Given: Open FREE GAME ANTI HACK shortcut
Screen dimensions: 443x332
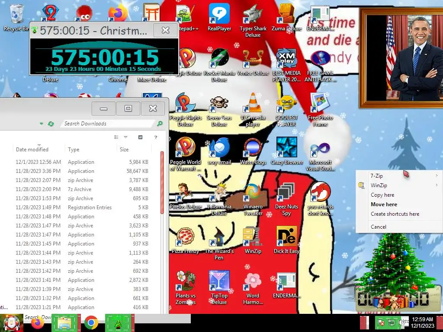Looking at the screenshot, I should (321, 65).
